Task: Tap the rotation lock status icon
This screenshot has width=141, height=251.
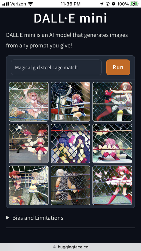Action: tap(108, 4)
